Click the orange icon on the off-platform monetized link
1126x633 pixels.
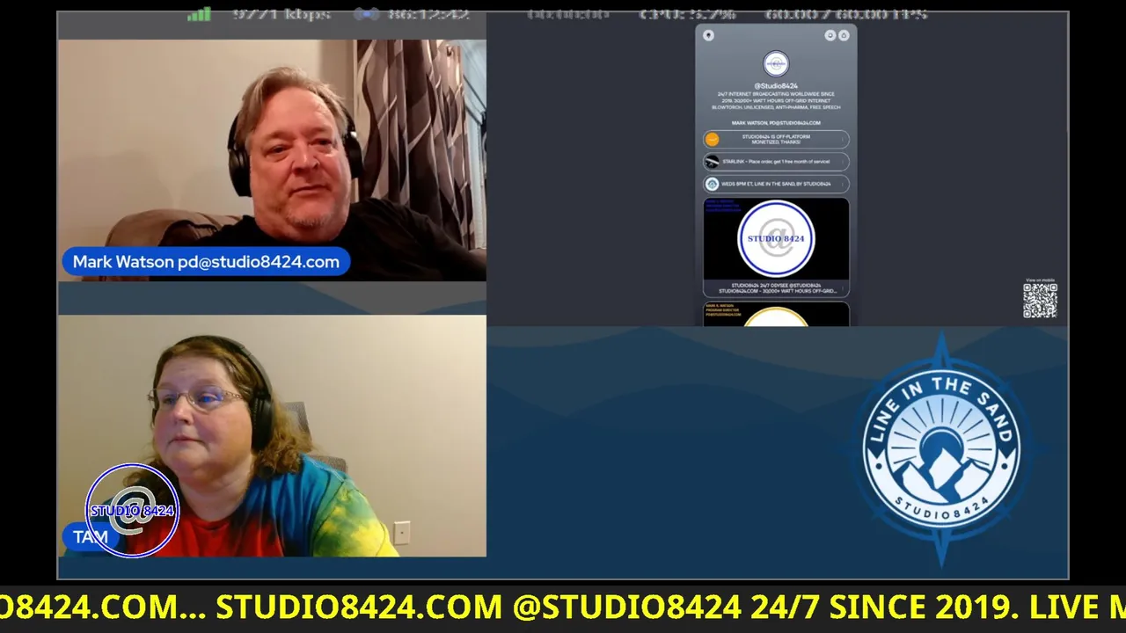(713, 139)
